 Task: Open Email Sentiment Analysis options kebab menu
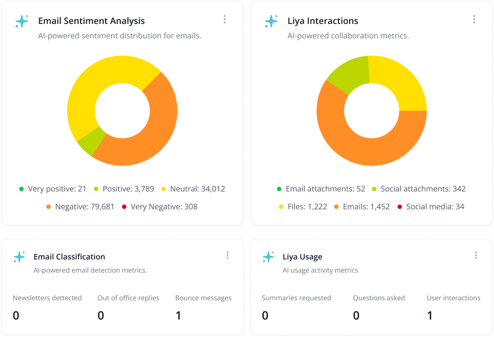click(x=225, y=19)
